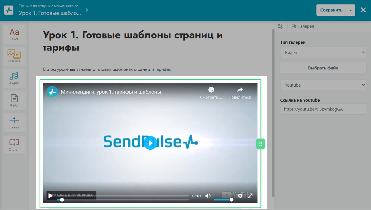Click the Выбрать файл button

point(323,68)
